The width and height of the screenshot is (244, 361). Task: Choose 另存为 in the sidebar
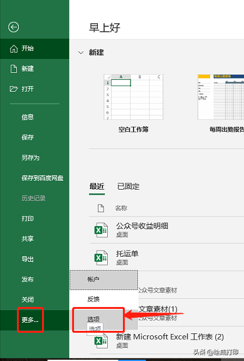[x=31, y=158]
